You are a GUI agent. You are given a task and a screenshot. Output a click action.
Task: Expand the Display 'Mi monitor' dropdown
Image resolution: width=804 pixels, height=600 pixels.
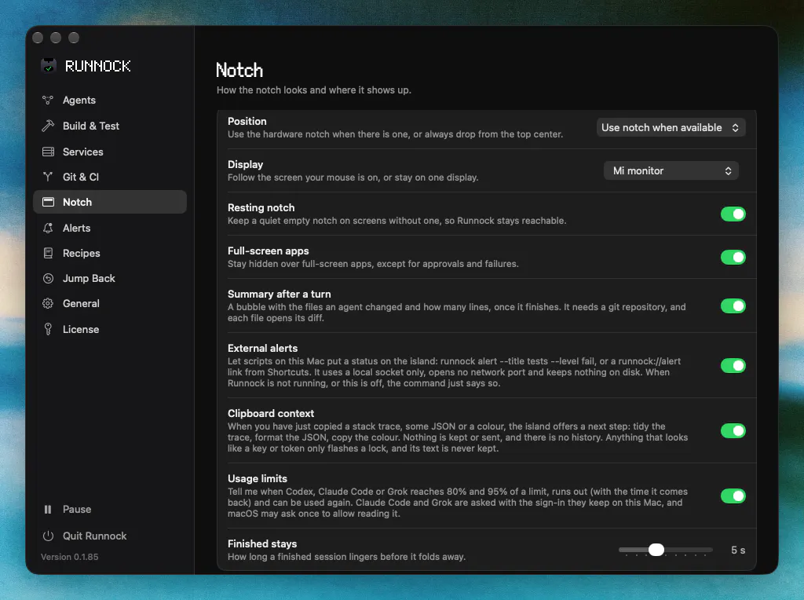point(671,170)
